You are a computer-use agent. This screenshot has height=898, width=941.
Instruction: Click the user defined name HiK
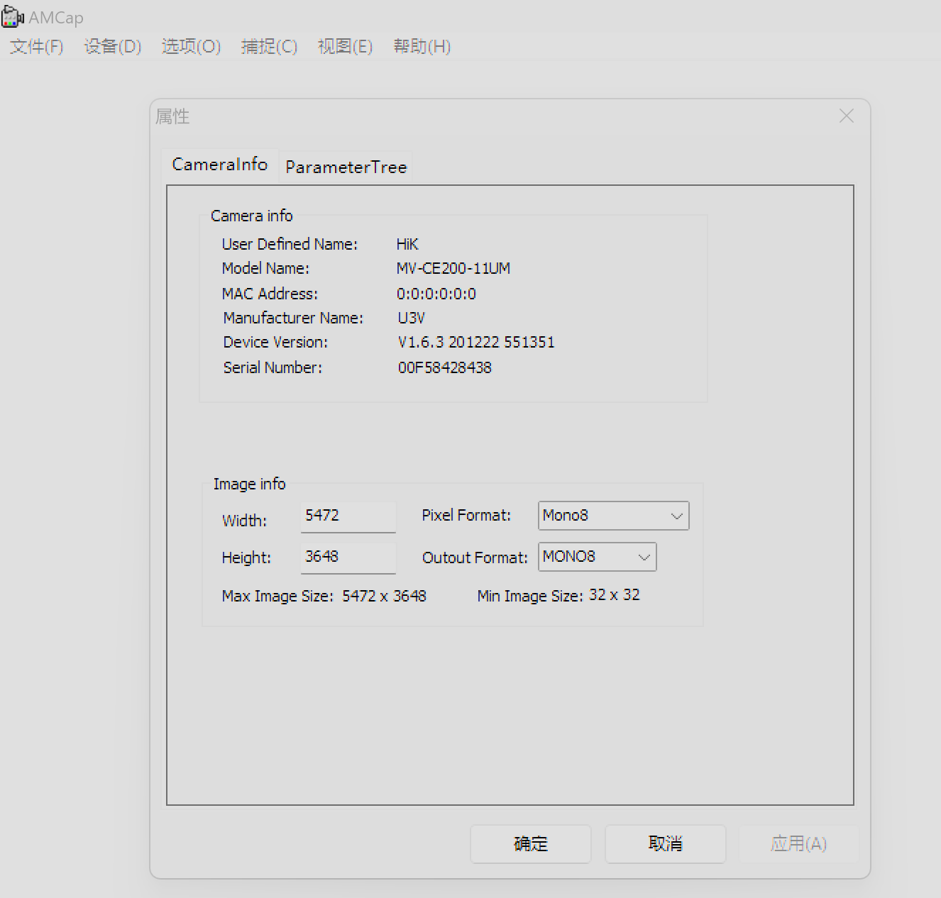pos(407,244)
